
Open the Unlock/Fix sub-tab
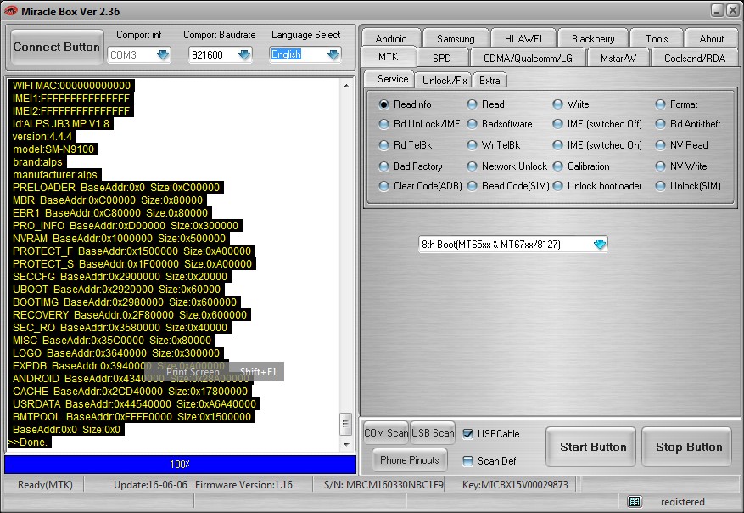pyautogui.click(x=445, y=81)
